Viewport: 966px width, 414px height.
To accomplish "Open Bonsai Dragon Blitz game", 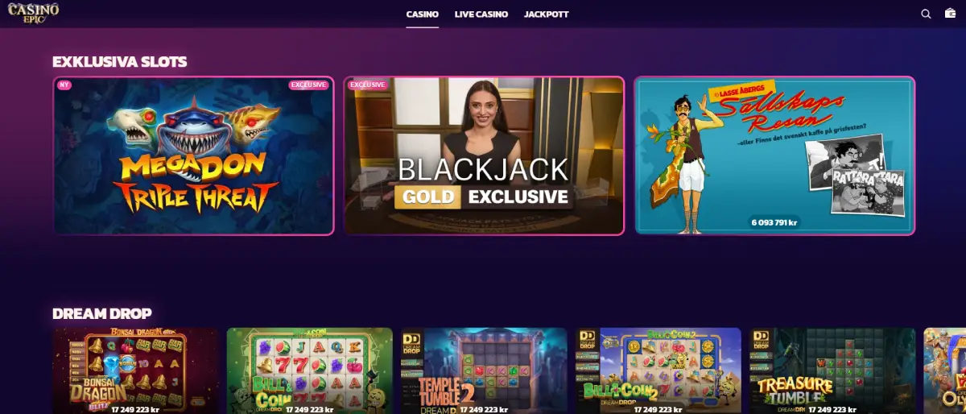I will 135,371.
